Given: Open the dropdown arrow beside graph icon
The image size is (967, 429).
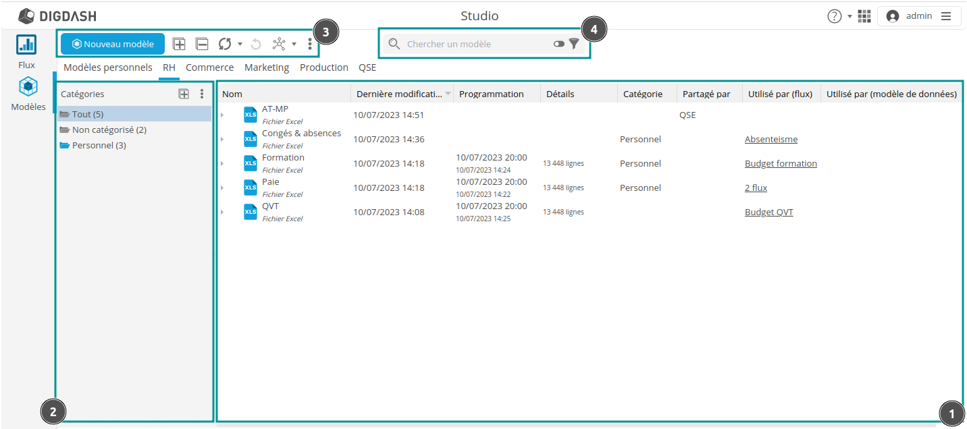Looking at the screenshot, I should click(294, 44).
